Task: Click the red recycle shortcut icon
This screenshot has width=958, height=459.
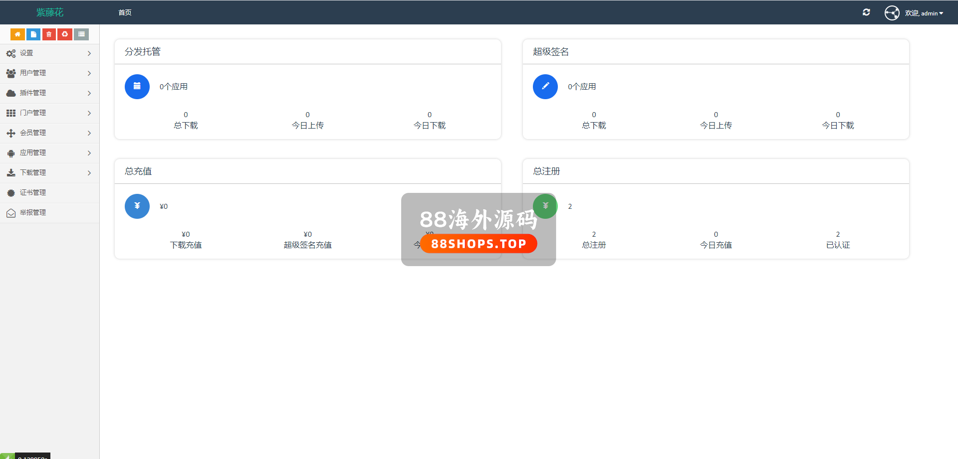Action: pyautogui.click(x=65, y=34)
